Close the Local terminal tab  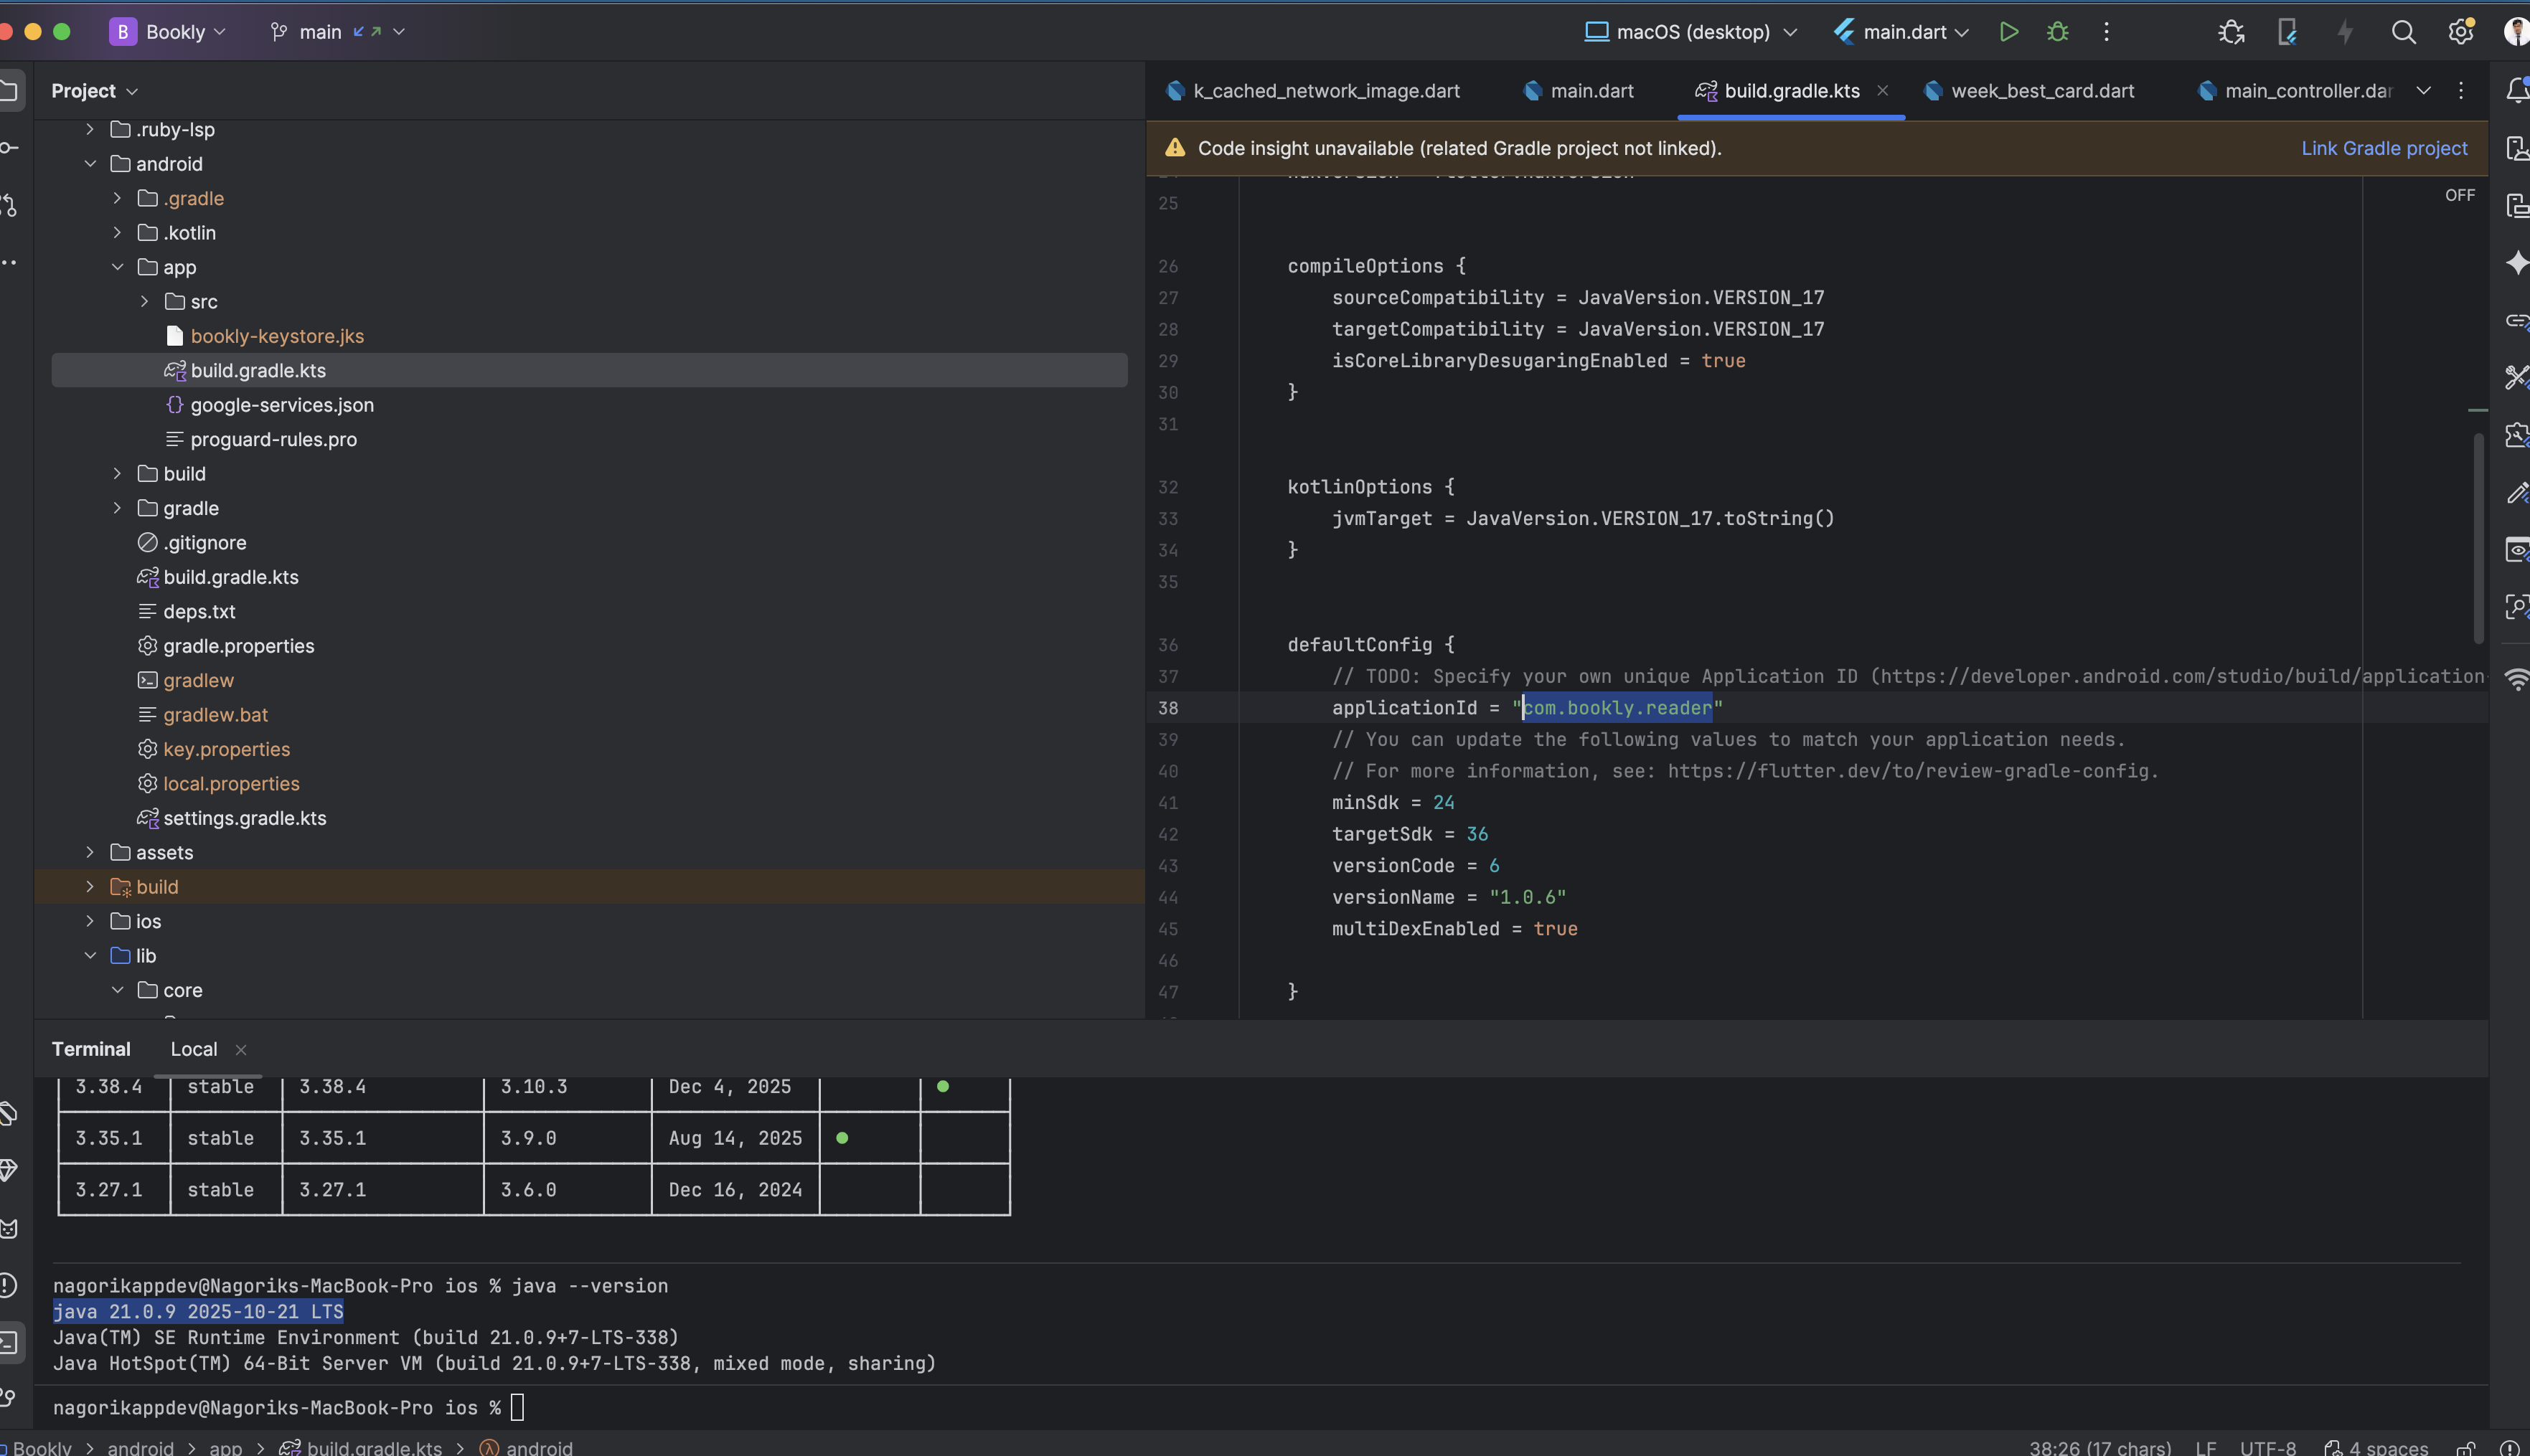(241, 1050)
